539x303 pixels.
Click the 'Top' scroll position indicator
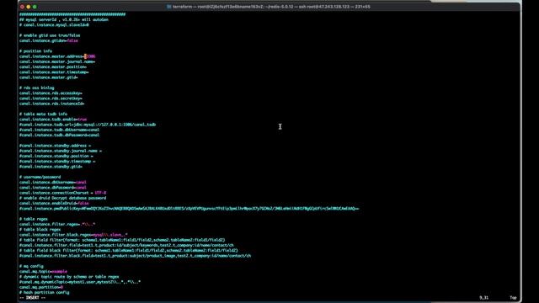[513, 297]
